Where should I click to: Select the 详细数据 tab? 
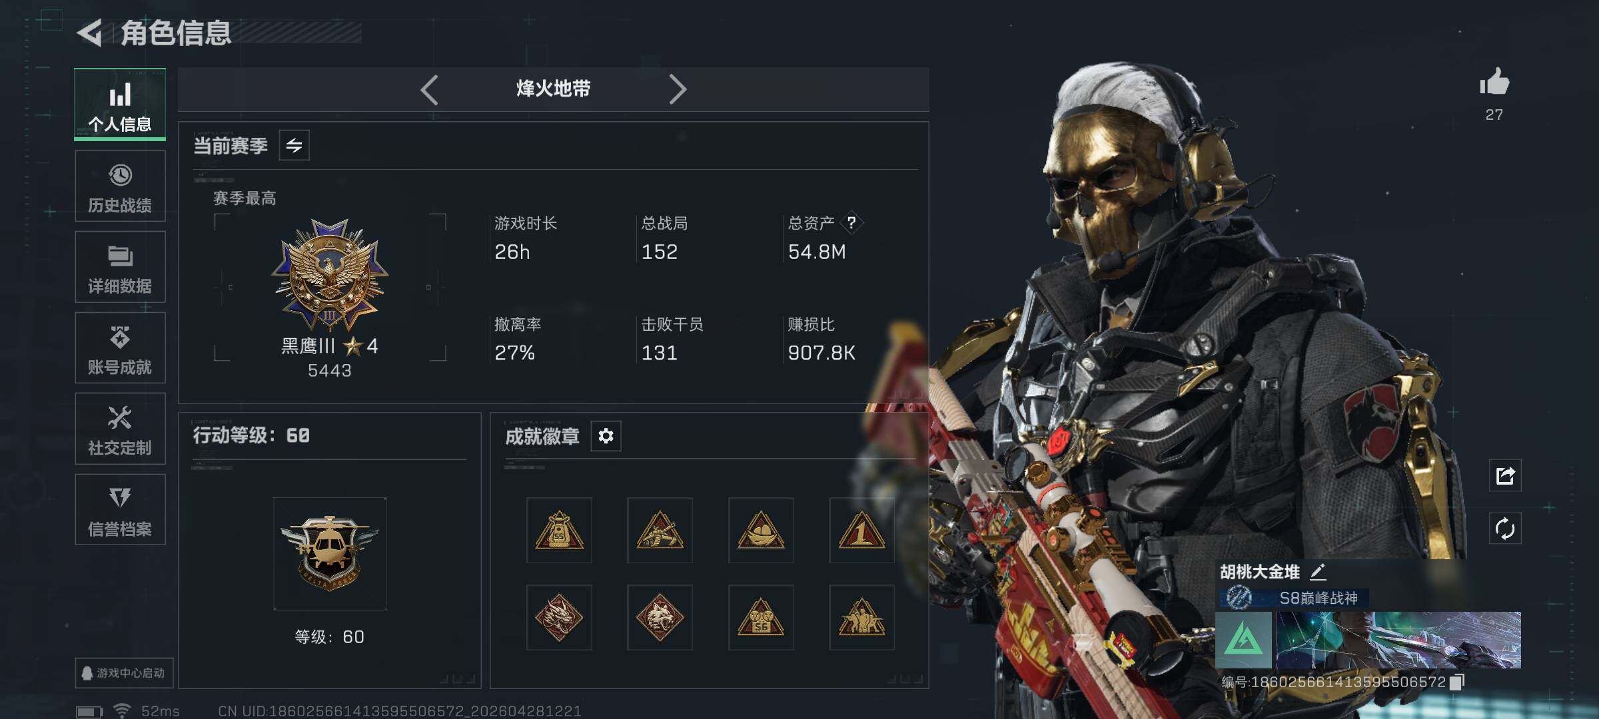[x=120, y=267]
